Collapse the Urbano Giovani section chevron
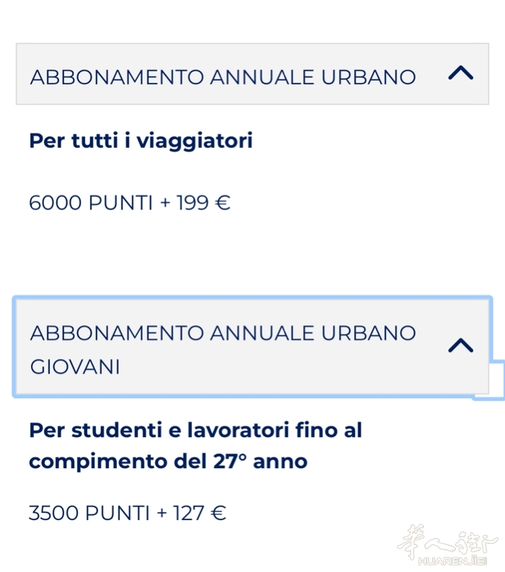 coord(460,346)
